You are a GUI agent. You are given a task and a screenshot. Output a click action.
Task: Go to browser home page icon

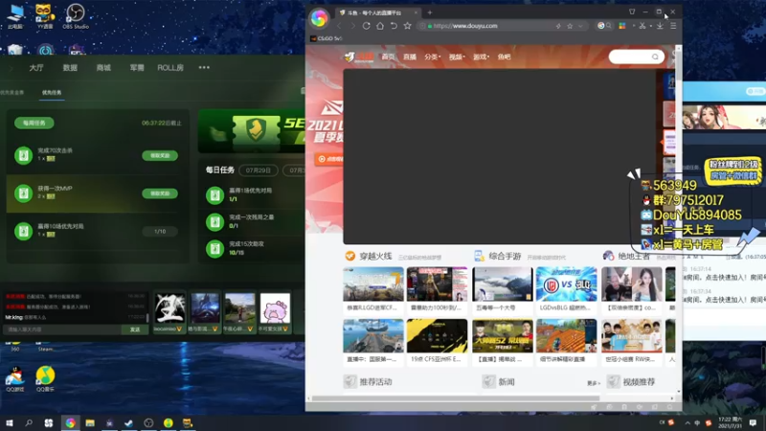click(x=379, y=26)
